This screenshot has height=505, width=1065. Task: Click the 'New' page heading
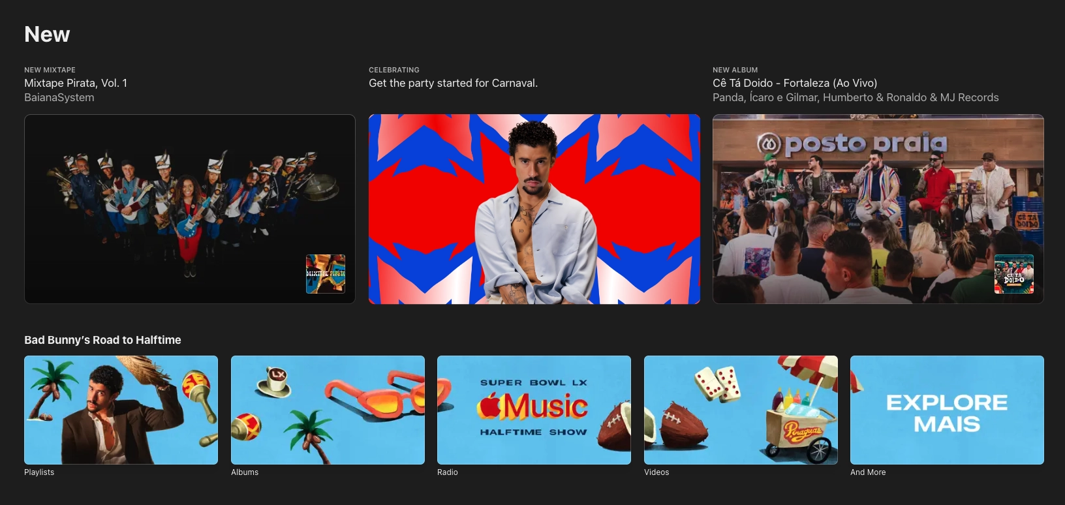pos(47,34)
